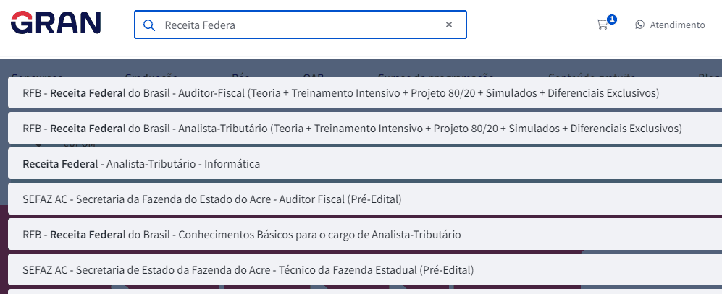Click the WhatsApp icon beside Atendimento
The height and width of the screenshot is (294, 722).
pos(639,25)
